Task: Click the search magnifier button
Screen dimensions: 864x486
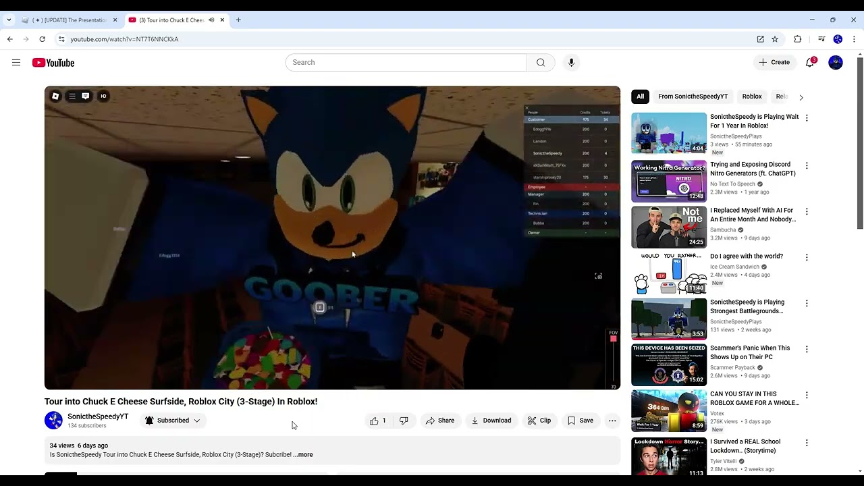Action: 541,63
